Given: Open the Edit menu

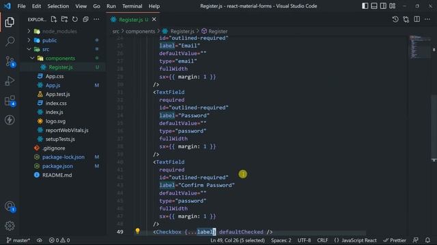Looking at the screenshot, I should click(x=36, y=6).
